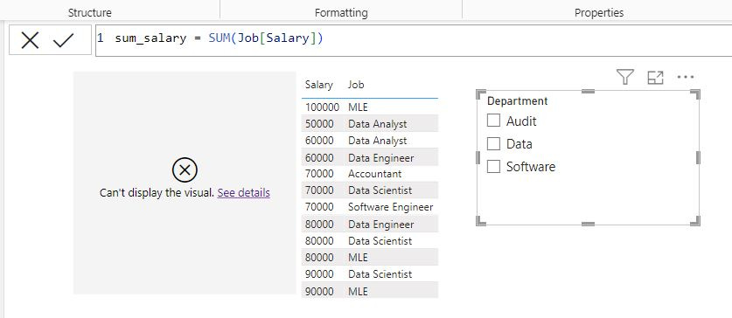Open the See details link

[x=244, y=192]
